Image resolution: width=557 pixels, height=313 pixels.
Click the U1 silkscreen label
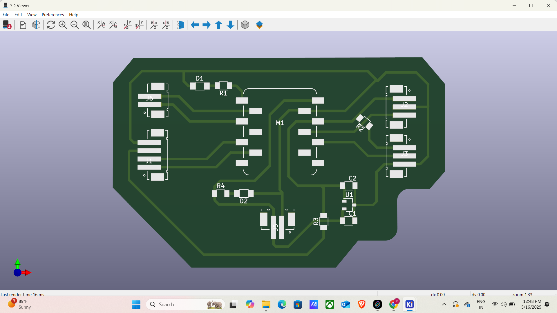pyautogui.click(x=349, y=195)
